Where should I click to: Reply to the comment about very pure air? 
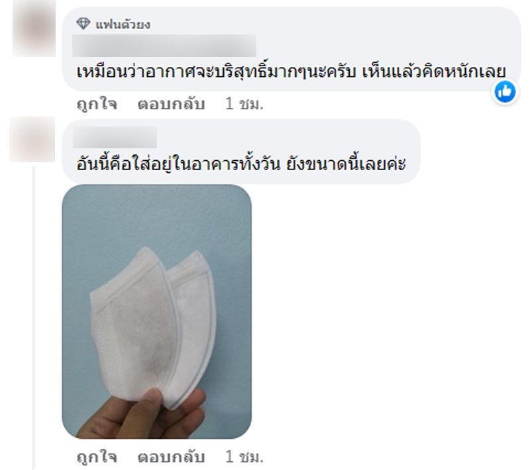[x=172, y=104]
